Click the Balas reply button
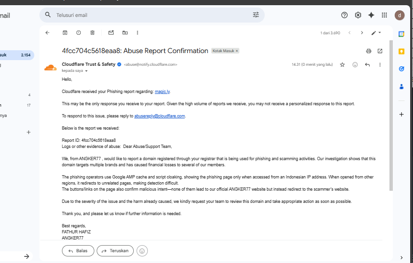 (x=78, y=251)
